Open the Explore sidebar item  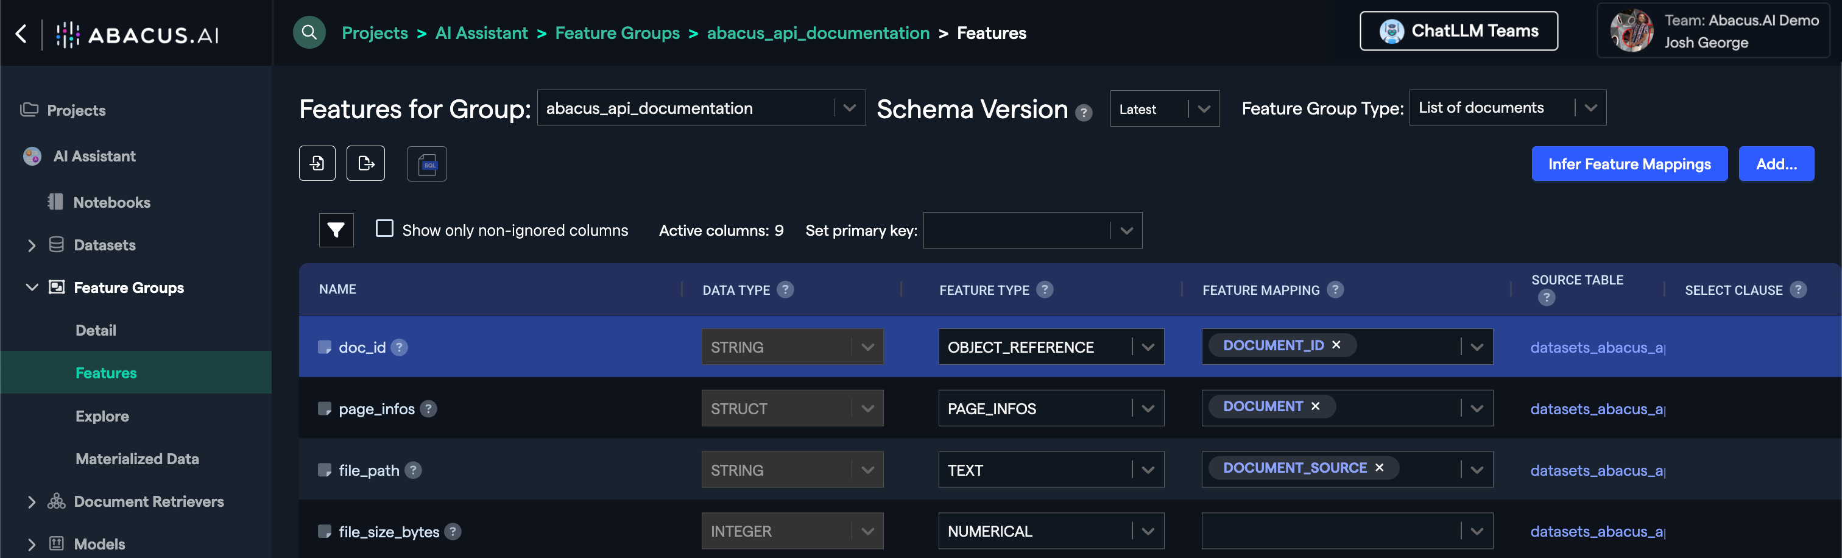coord(102,416)
